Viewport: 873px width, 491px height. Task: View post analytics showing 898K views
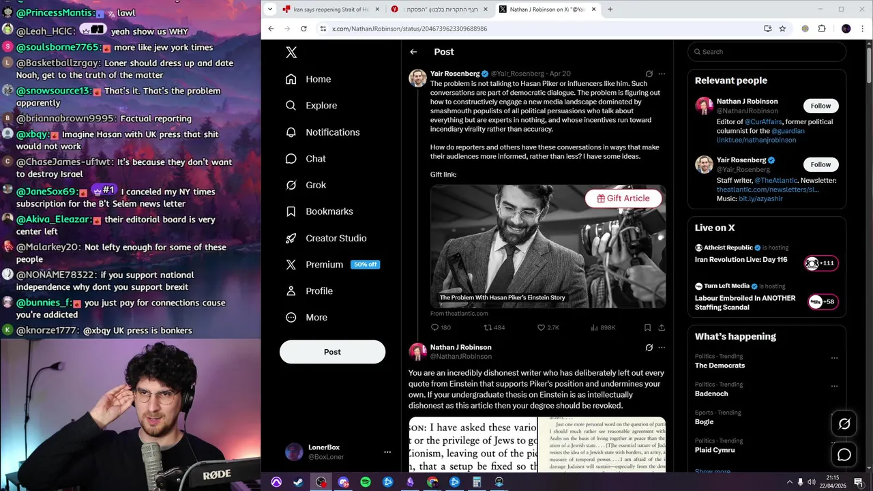point(594,328)
